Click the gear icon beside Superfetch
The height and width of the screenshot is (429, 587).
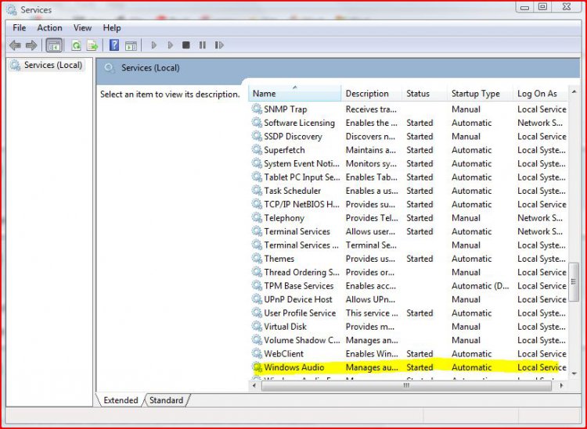point(257,150)
